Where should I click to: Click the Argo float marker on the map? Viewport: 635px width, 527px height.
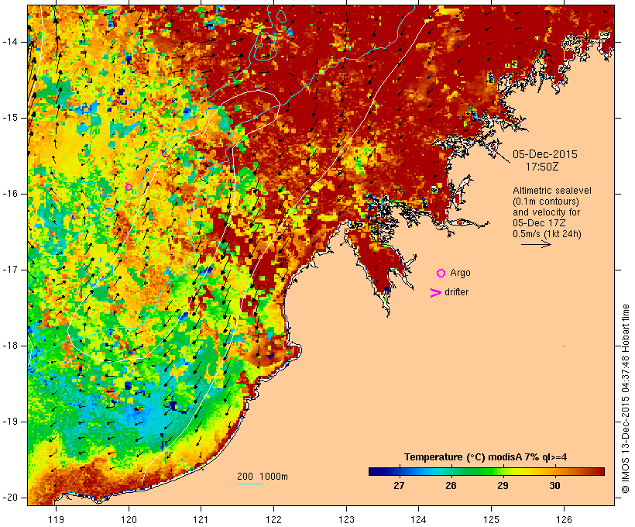pyautogui.click(x=129, y=187)
